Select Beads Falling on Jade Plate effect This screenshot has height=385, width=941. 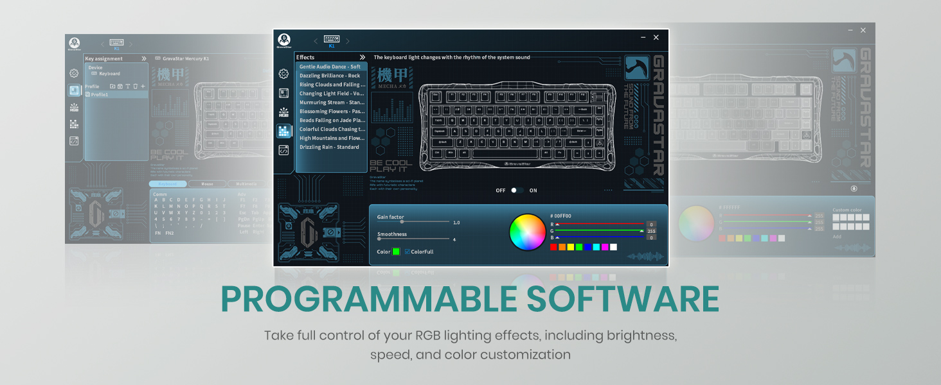pos(332,121)
